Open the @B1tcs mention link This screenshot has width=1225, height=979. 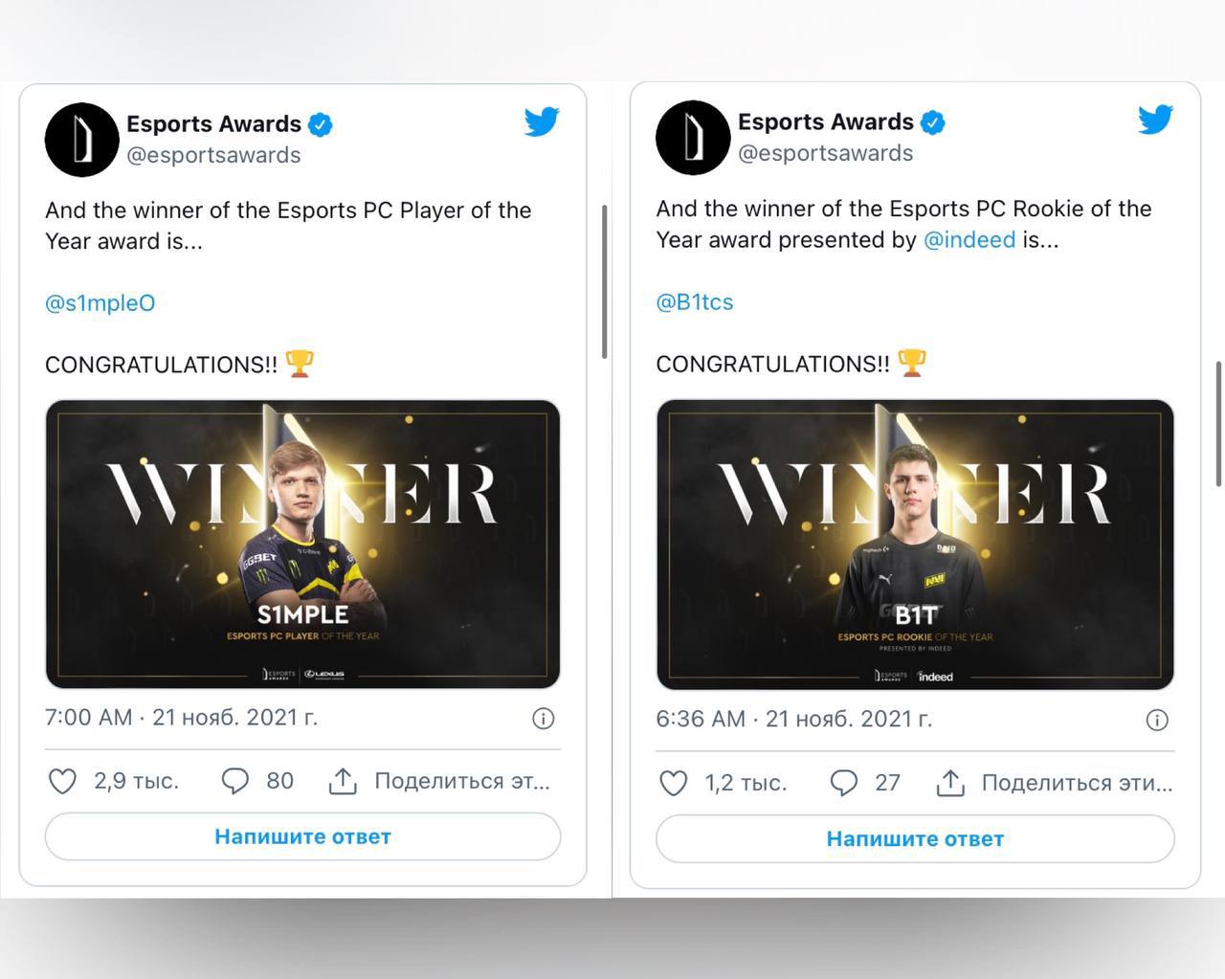[694, 302]
